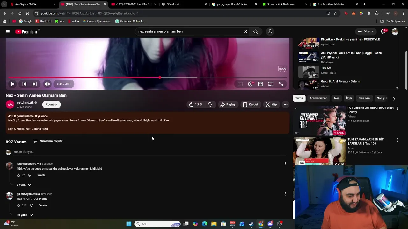Save the video with Kaydet
Viewport: 408px width, 229px height.
coord(251,104)
